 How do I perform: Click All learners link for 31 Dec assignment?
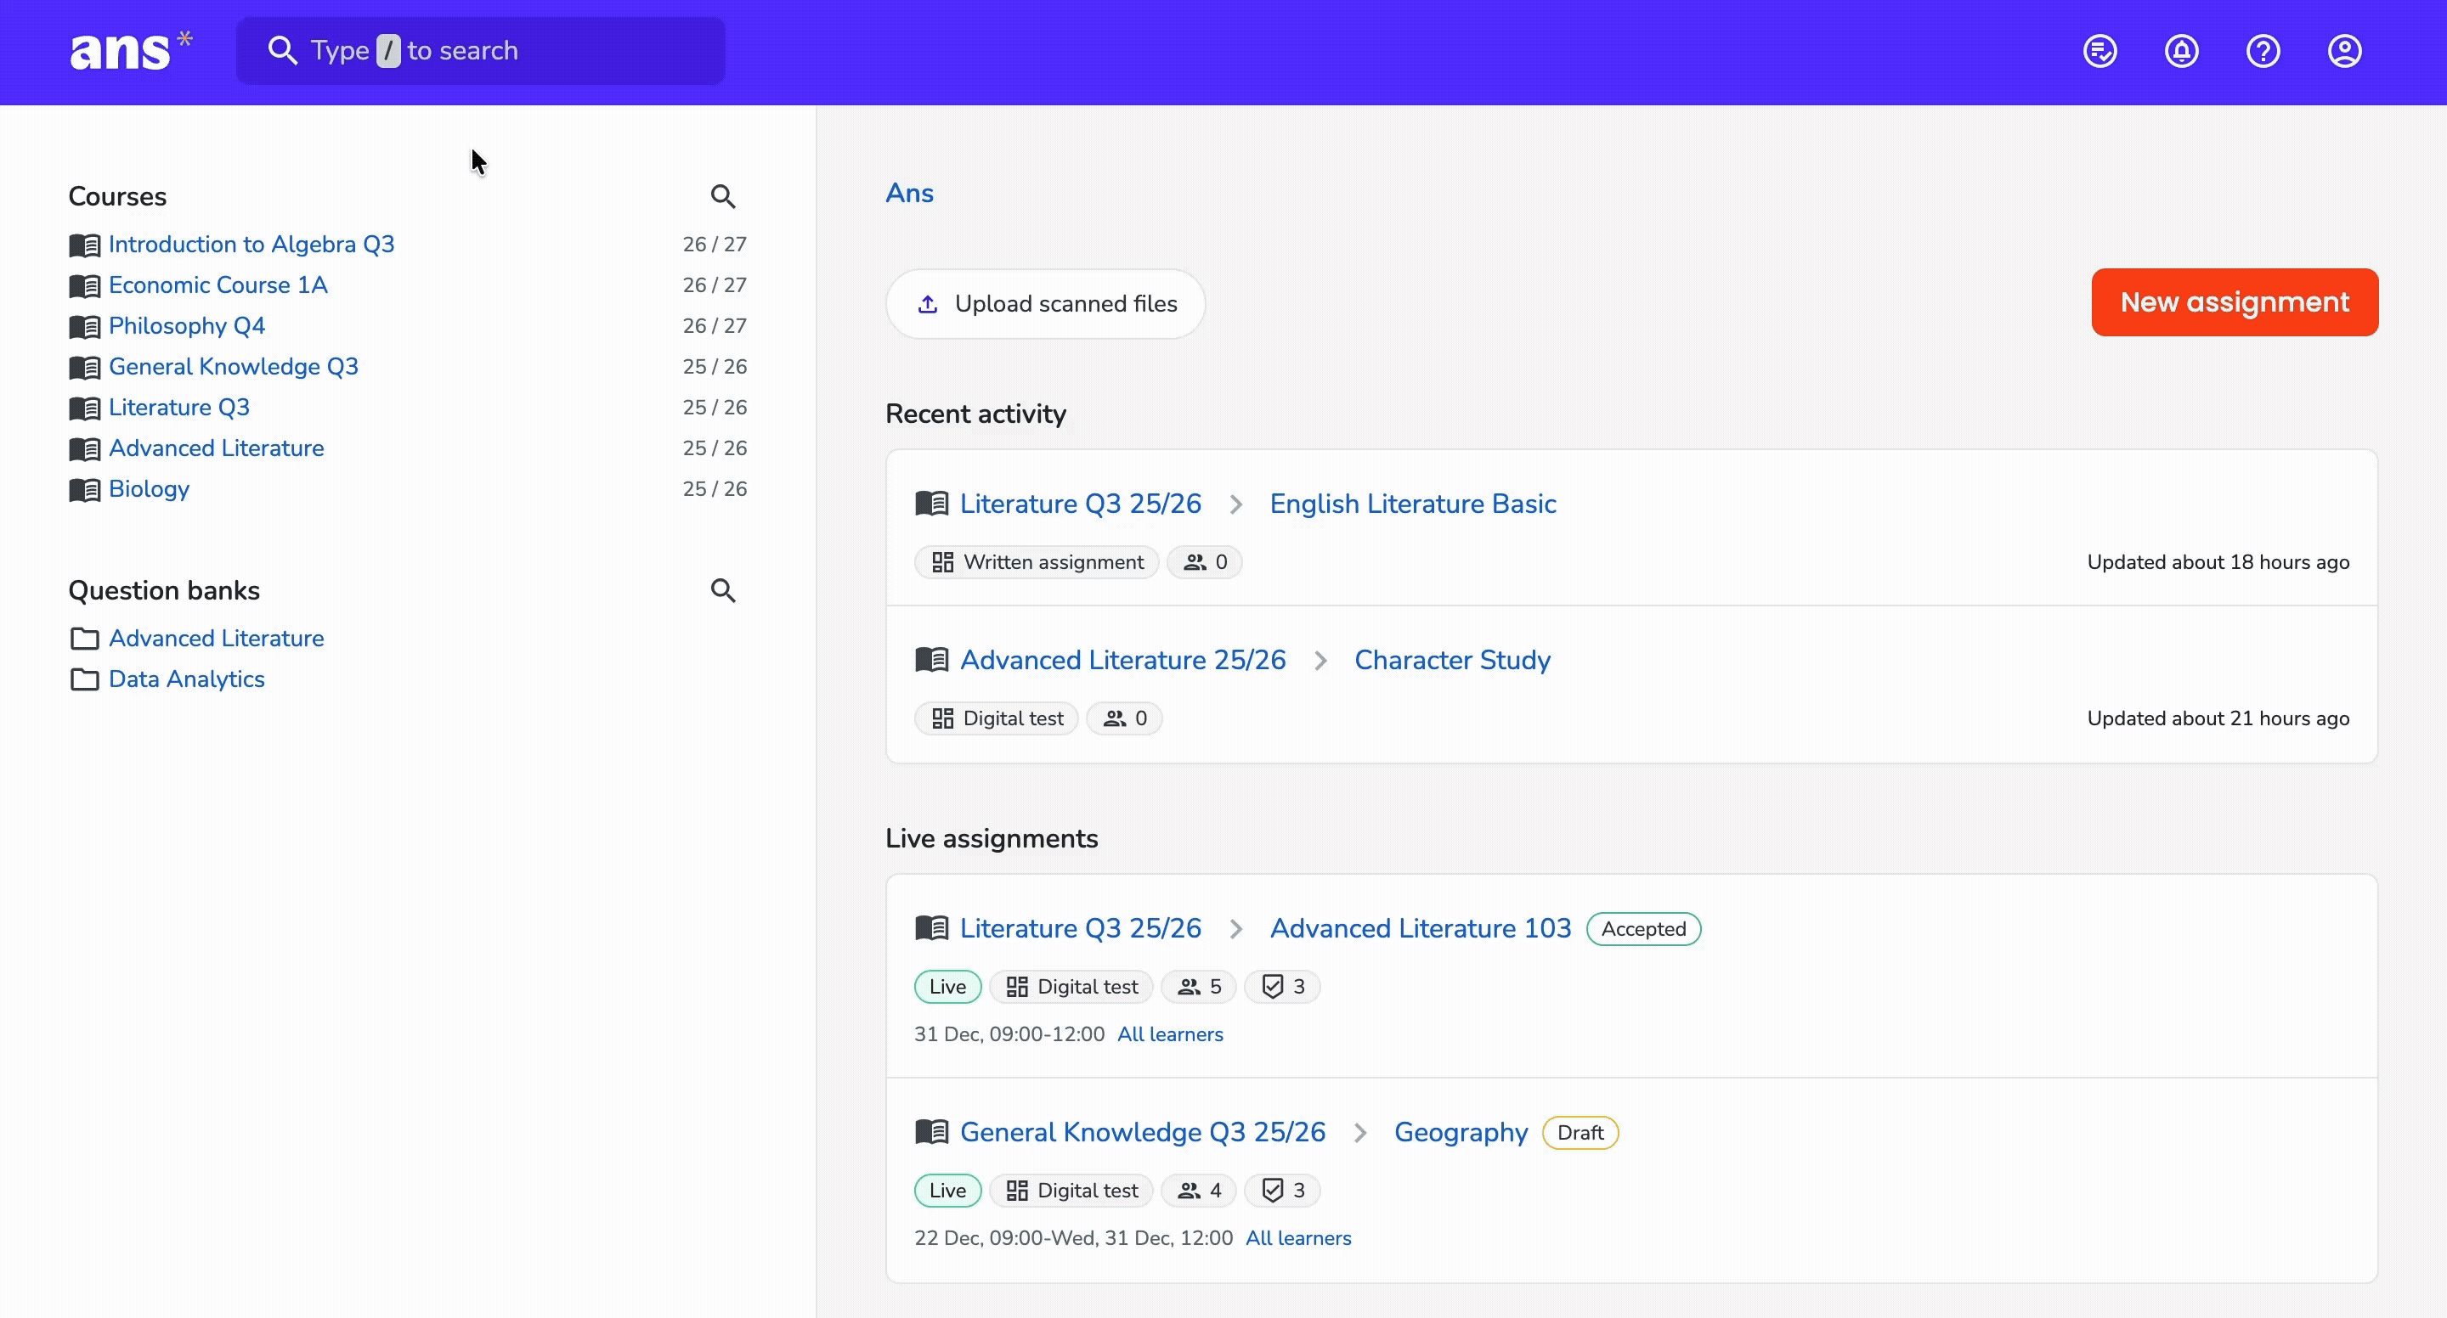[x=1170, y=1034]
